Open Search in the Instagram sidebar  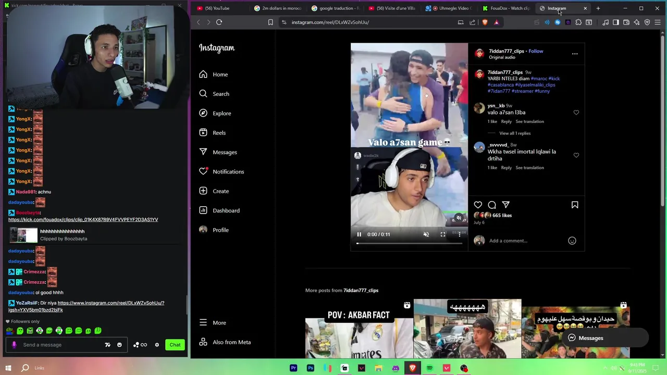[214, 94]
